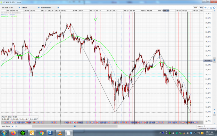Screen dimensions: 217x136
Task: Open the Add Study dropdown arrow
Action: point(12,126)
